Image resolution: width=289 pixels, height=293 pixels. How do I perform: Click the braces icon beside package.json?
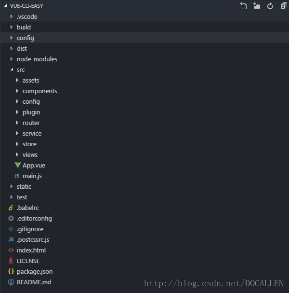(11, 271)
